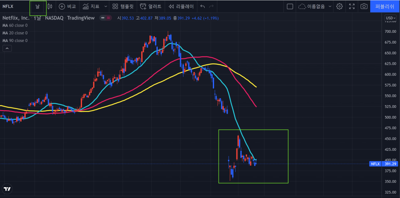Enter fullscreen mode

[x=352, y=7]
